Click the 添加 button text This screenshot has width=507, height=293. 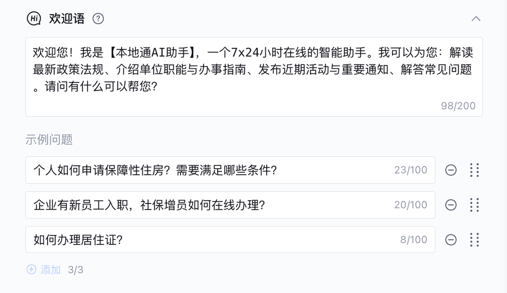click(51, 270)
